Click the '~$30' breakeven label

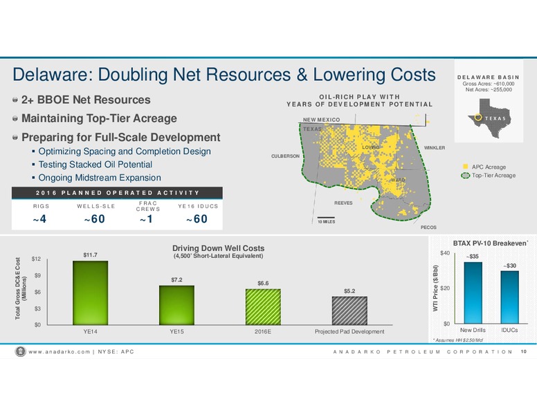point(509,266)
